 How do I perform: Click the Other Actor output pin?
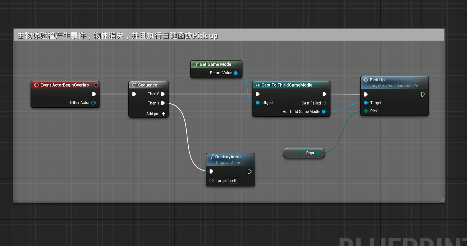(94, 103)
